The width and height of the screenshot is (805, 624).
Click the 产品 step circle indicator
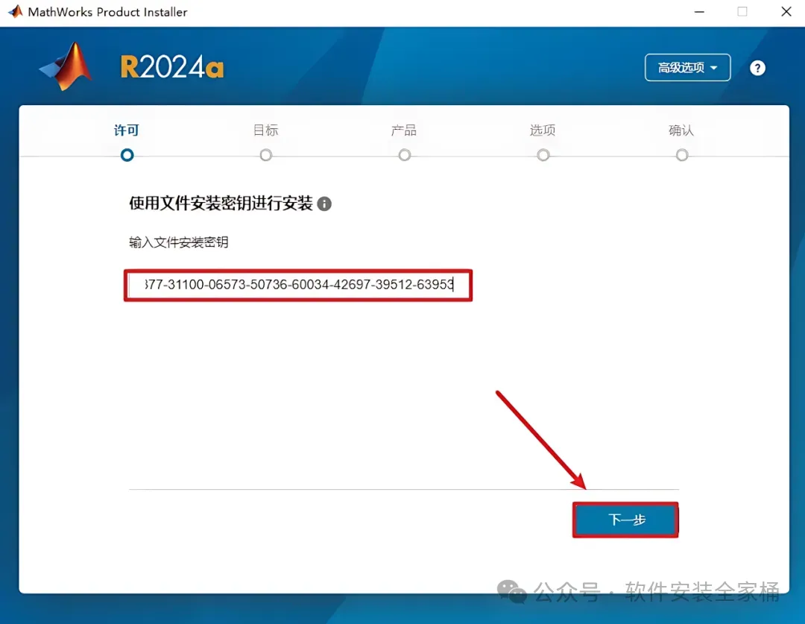pyautogui.click(x=405, y=155)
